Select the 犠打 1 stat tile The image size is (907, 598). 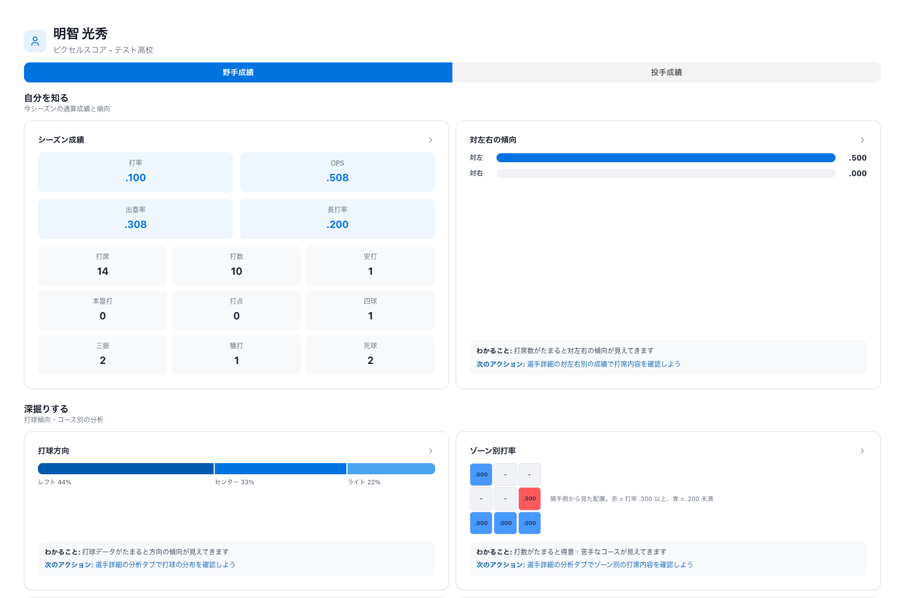click(237, 355)
